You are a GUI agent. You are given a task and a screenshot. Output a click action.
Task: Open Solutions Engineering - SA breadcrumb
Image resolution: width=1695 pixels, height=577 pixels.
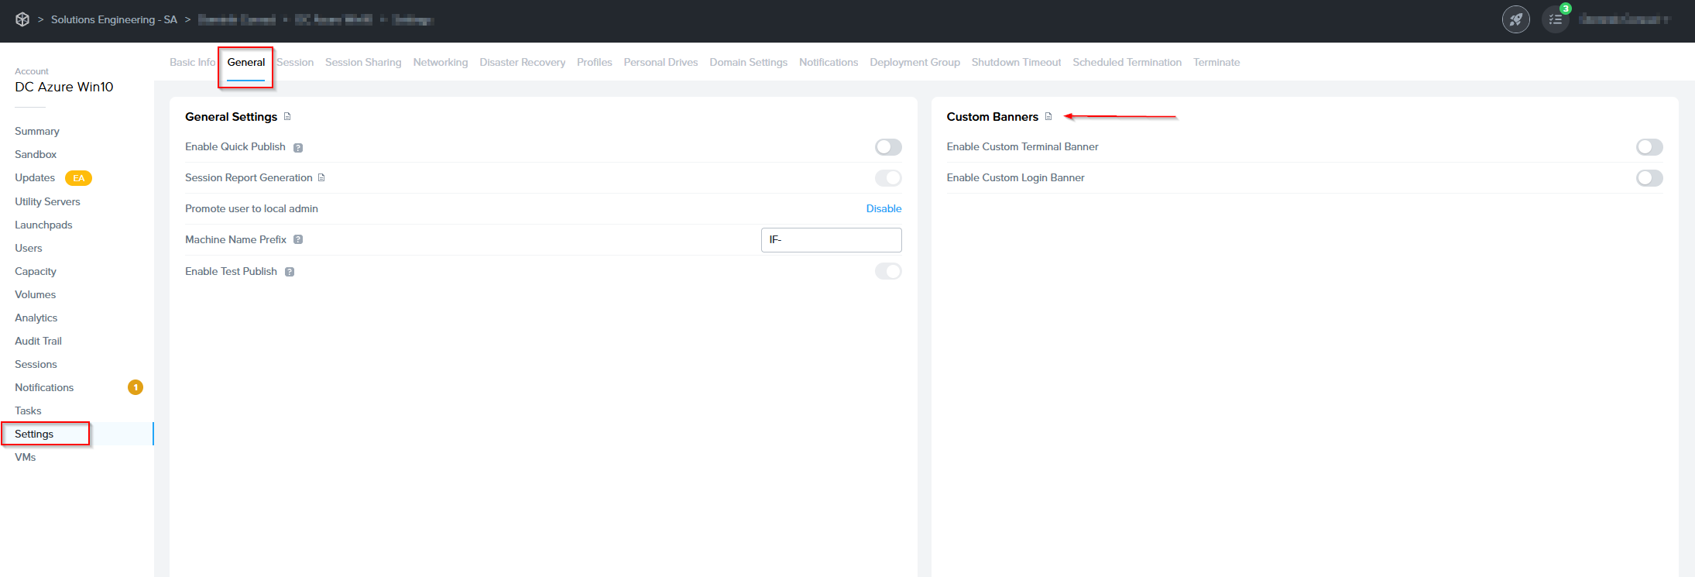coord(114,19)
